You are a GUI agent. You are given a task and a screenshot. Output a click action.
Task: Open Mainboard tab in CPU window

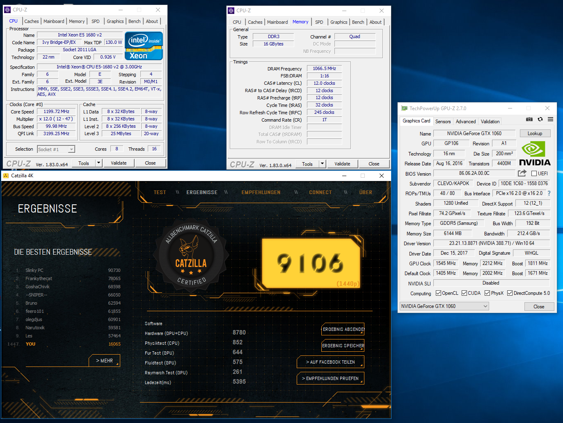[54, 21]
